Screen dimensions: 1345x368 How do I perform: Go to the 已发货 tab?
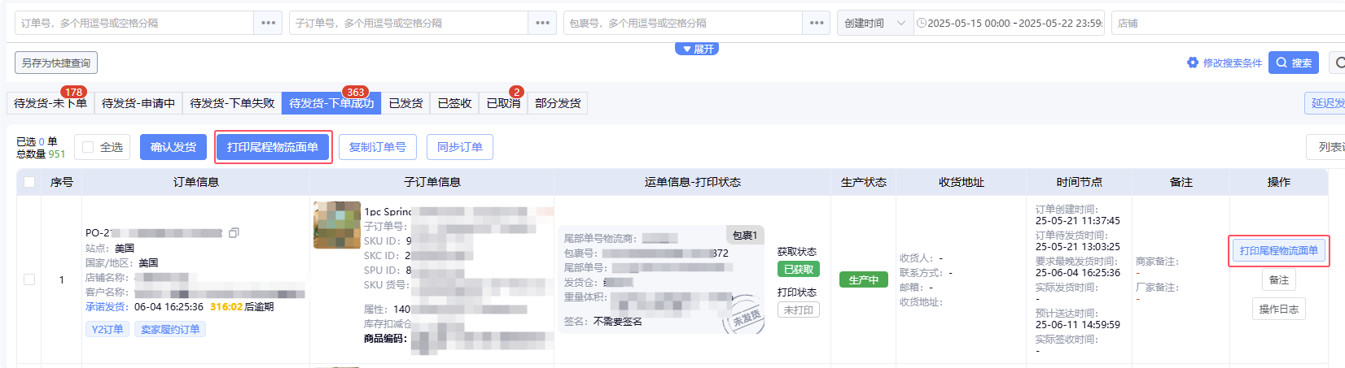click(x=405, y=103)
